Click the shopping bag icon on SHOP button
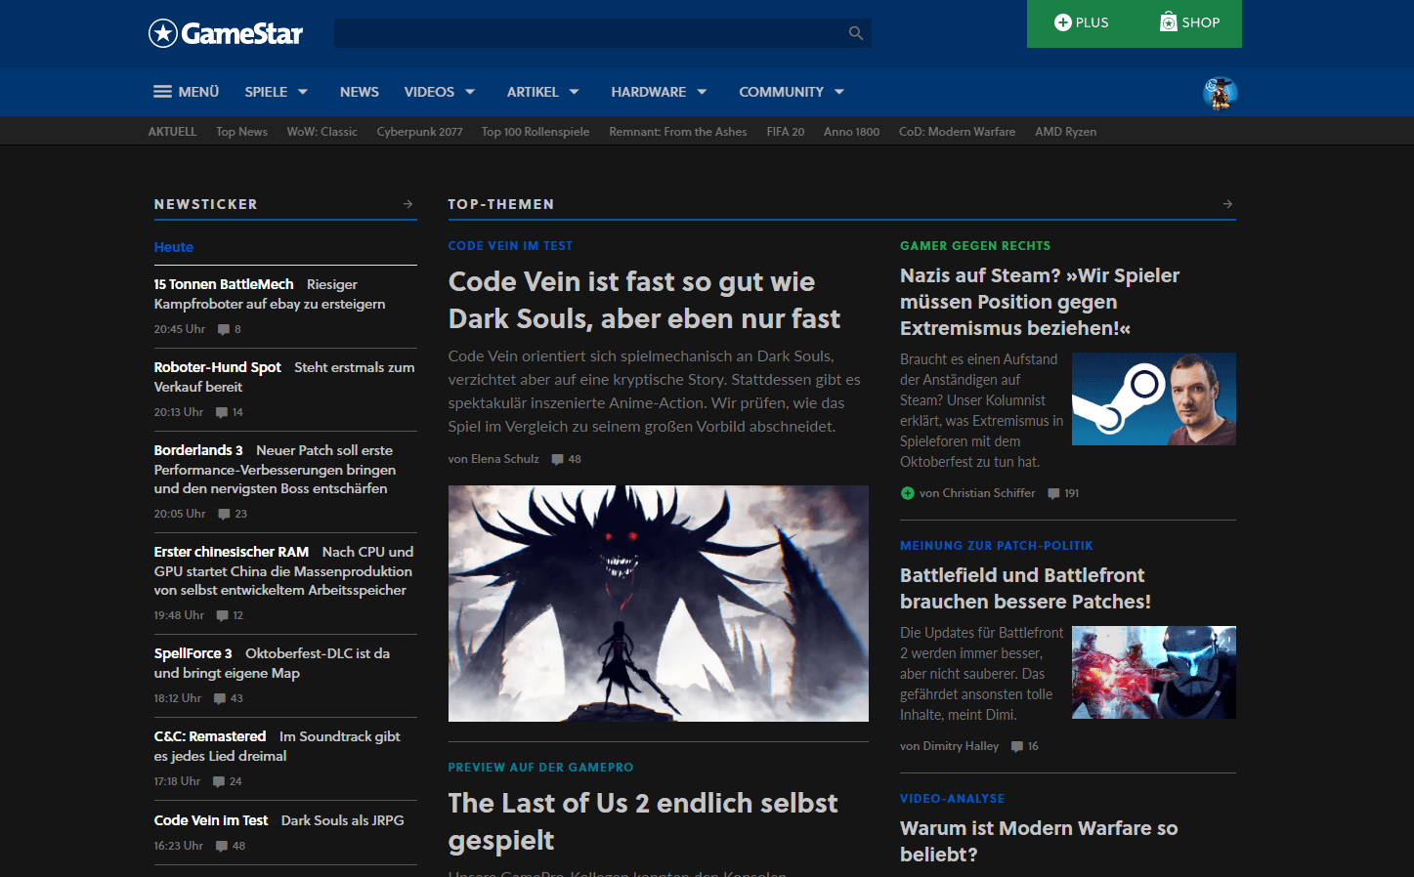This screenshot has height=877, width=1414. tap(1169, 21)
